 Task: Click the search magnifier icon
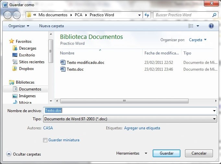pos(214,15)
